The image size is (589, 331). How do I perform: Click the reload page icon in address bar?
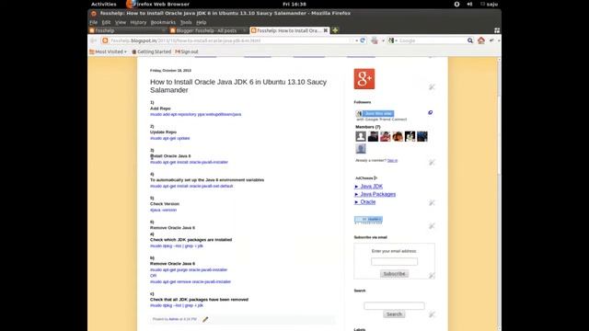coord(363,40)
